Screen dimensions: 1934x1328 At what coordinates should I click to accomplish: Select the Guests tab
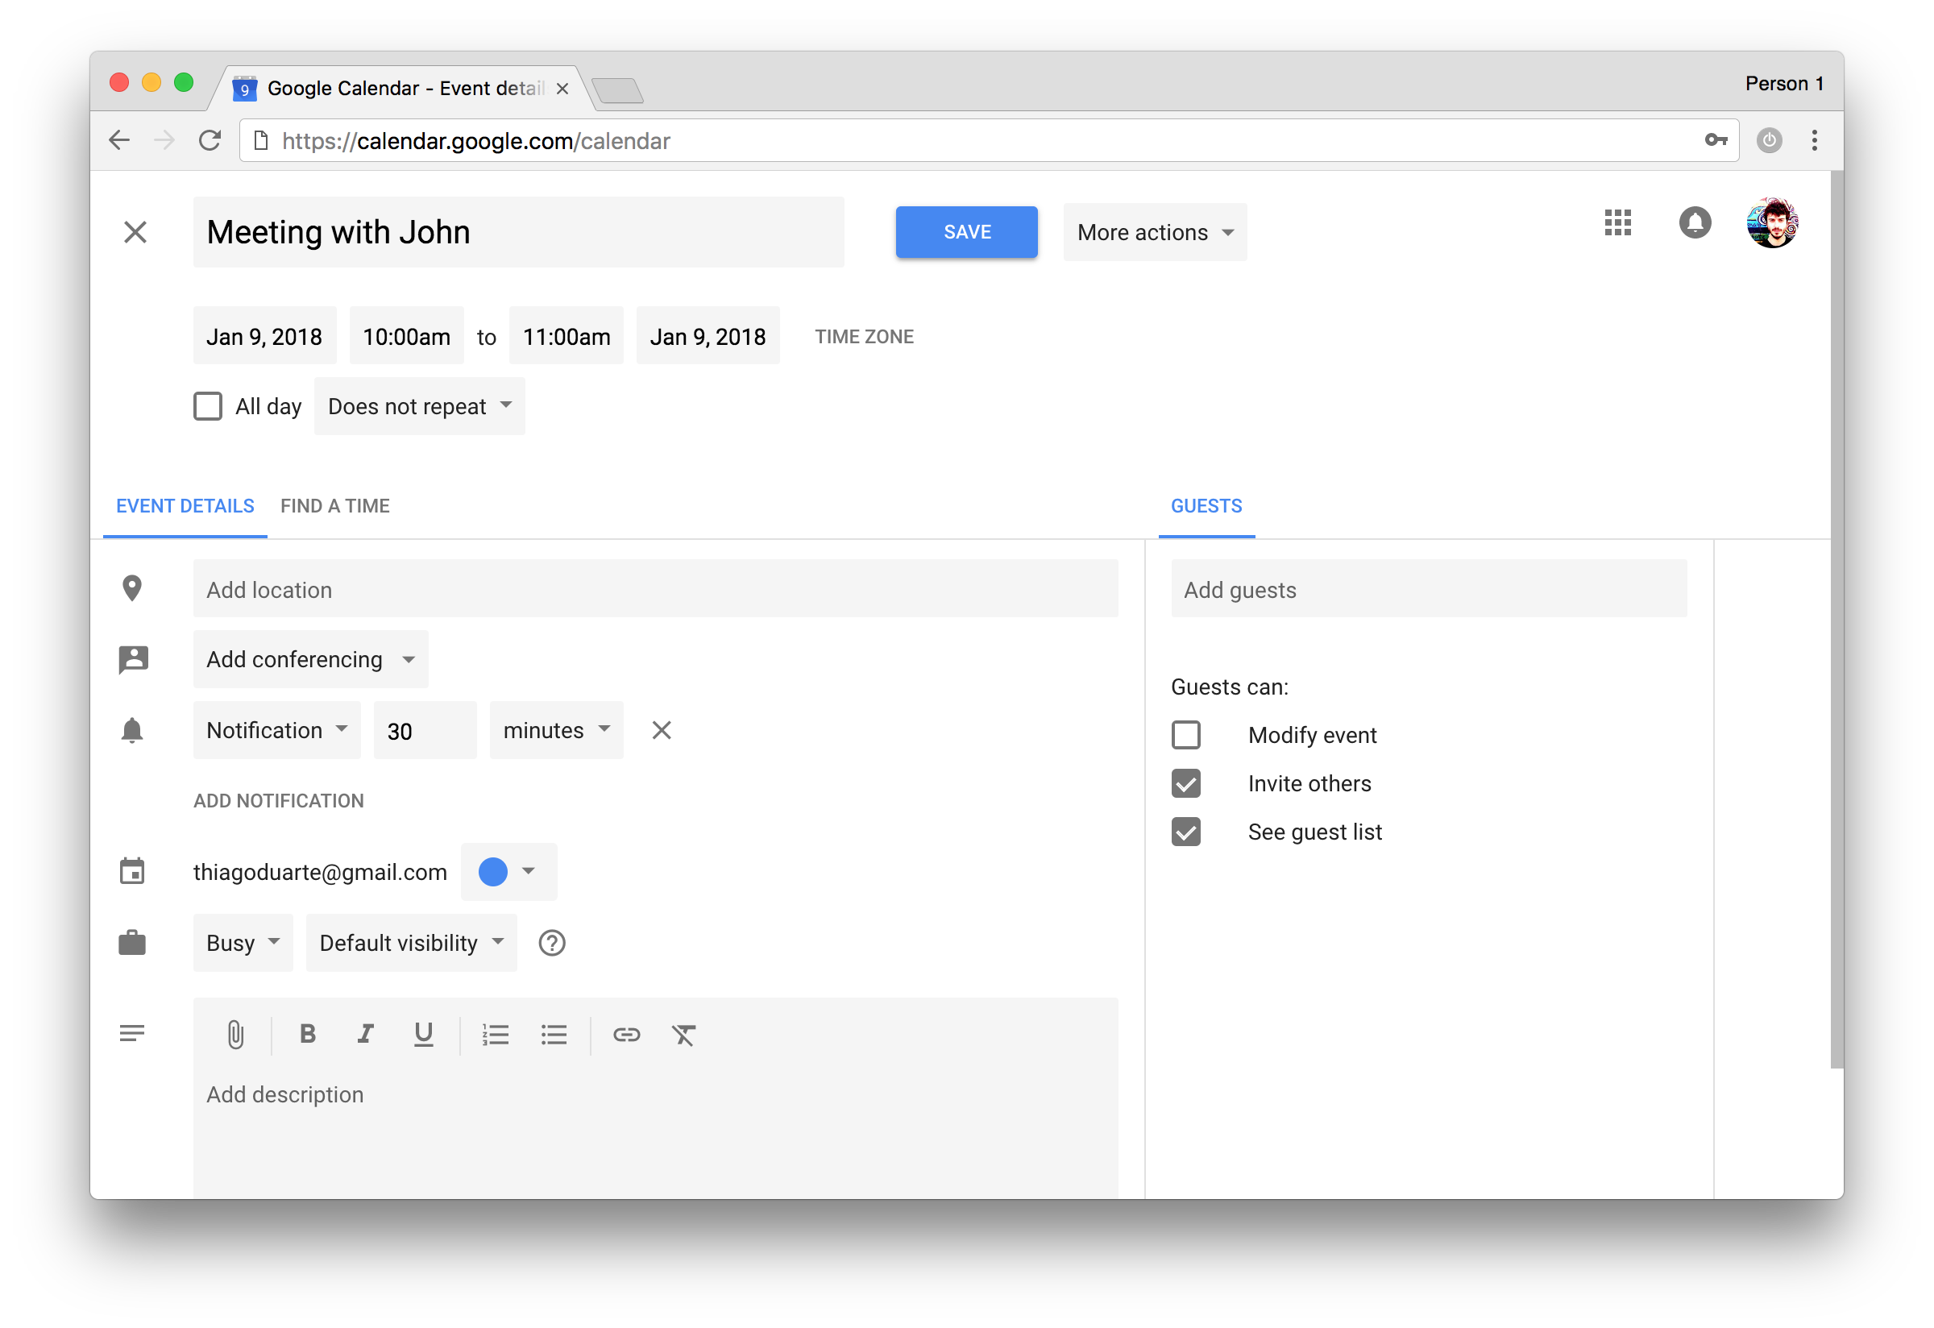pyautogui.click(x=1206, y=506)
